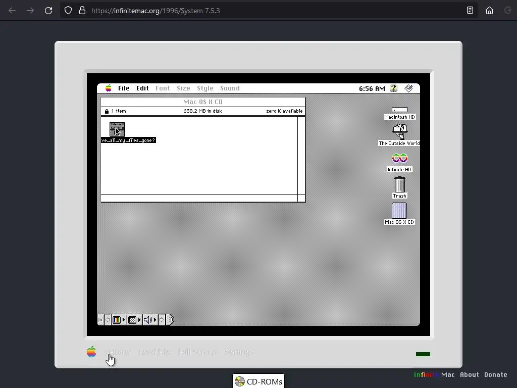Click the dimmed Sound menu
The height and width of the screenshot is (388, 517).
(230, 88)
